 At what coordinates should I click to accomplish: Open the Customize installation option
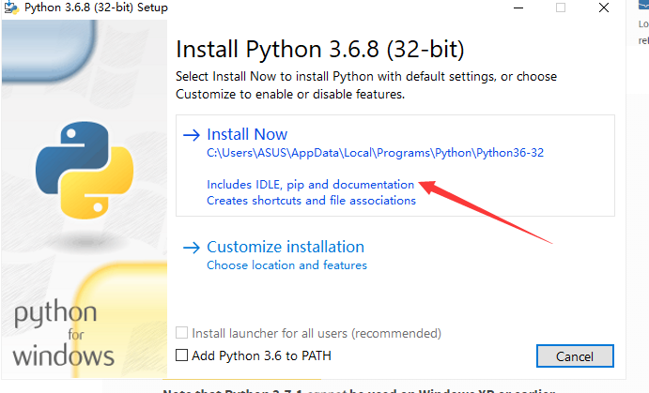click(285, 247)
